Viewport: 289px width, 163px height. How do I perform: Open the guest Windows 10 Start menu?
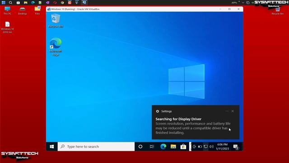coord(52,147)
